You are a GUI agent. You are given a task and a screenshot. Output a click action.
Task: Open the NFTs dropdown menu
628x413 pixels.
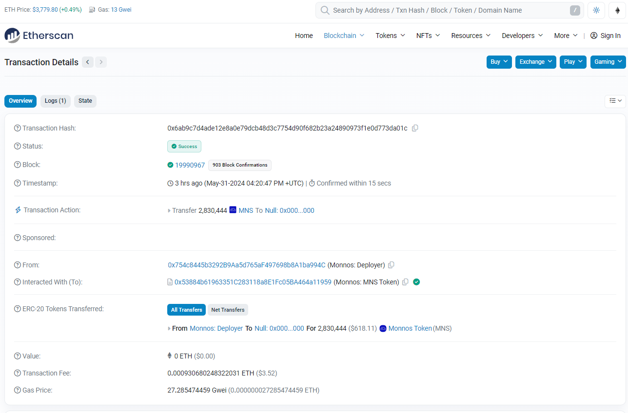428,36
